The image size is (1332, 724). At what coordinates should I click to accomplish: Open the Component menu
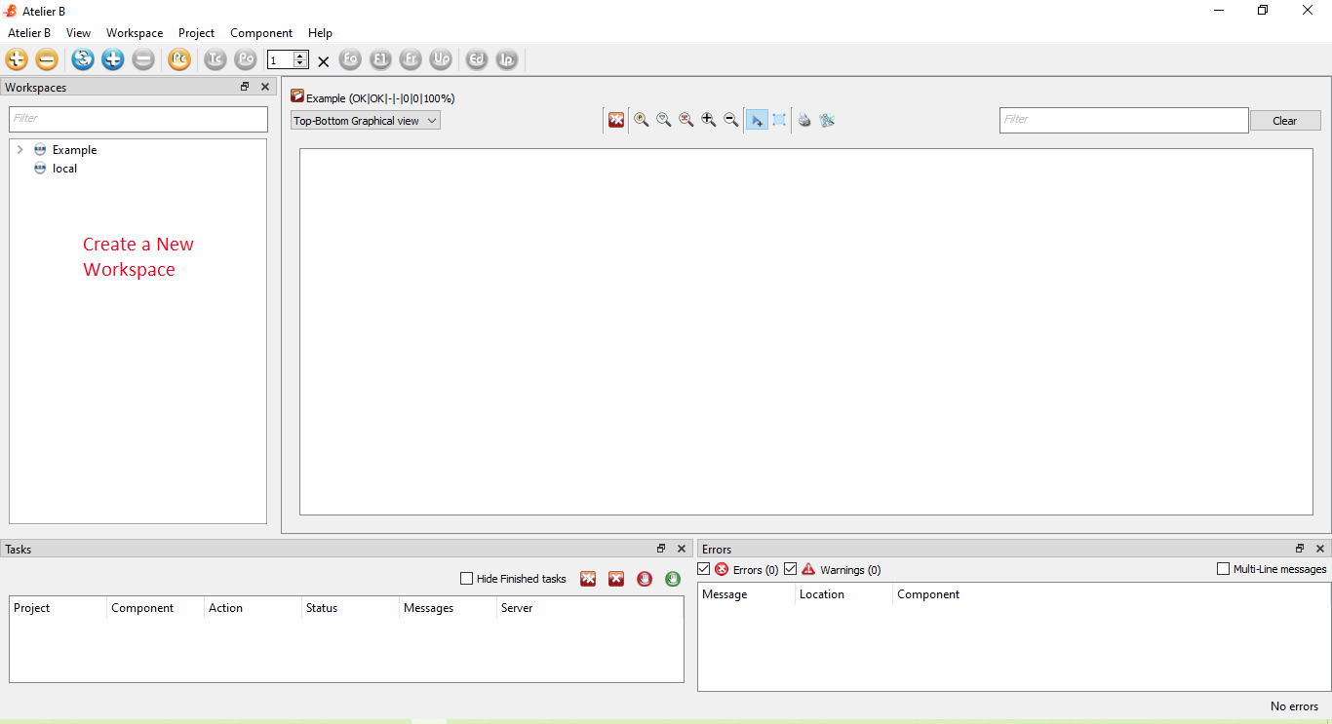[261, 33]
